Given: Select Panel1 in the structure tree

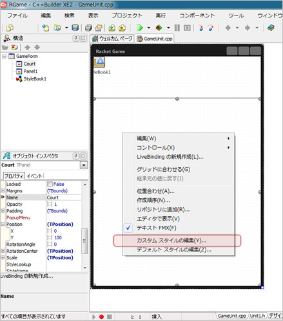Looking at the screenshot, I should tap(30, 71).
